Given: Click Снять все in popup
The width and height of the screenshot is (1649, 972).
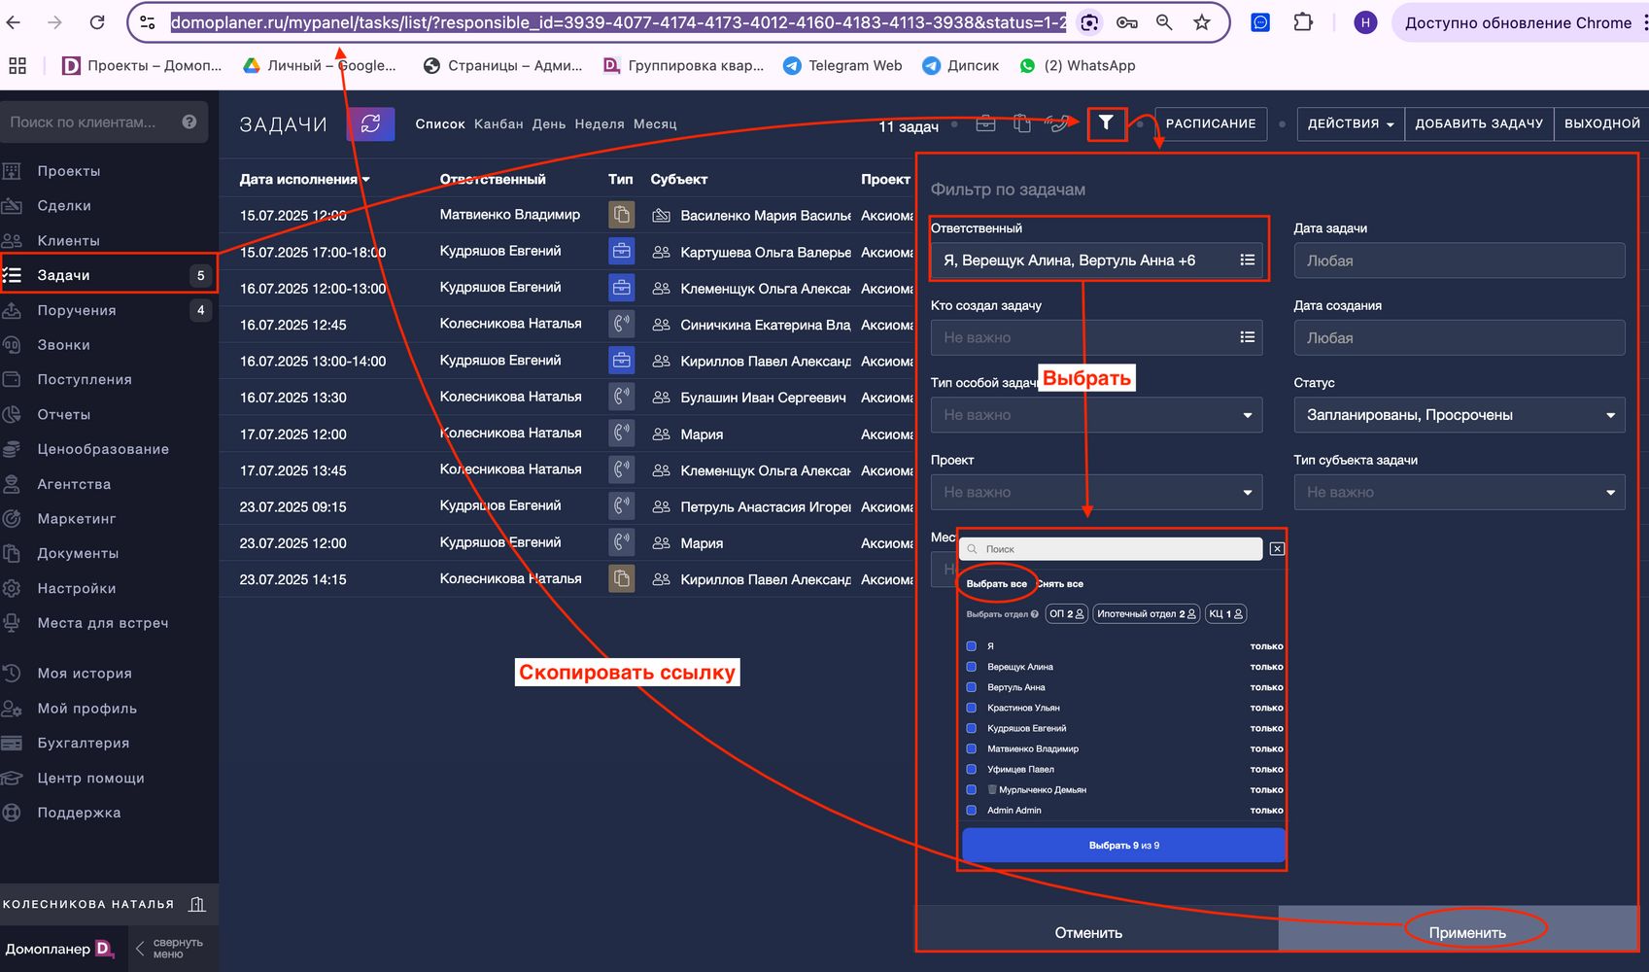Looking at the screenshot, I should pyautogui.click(x=1059, y=584).
